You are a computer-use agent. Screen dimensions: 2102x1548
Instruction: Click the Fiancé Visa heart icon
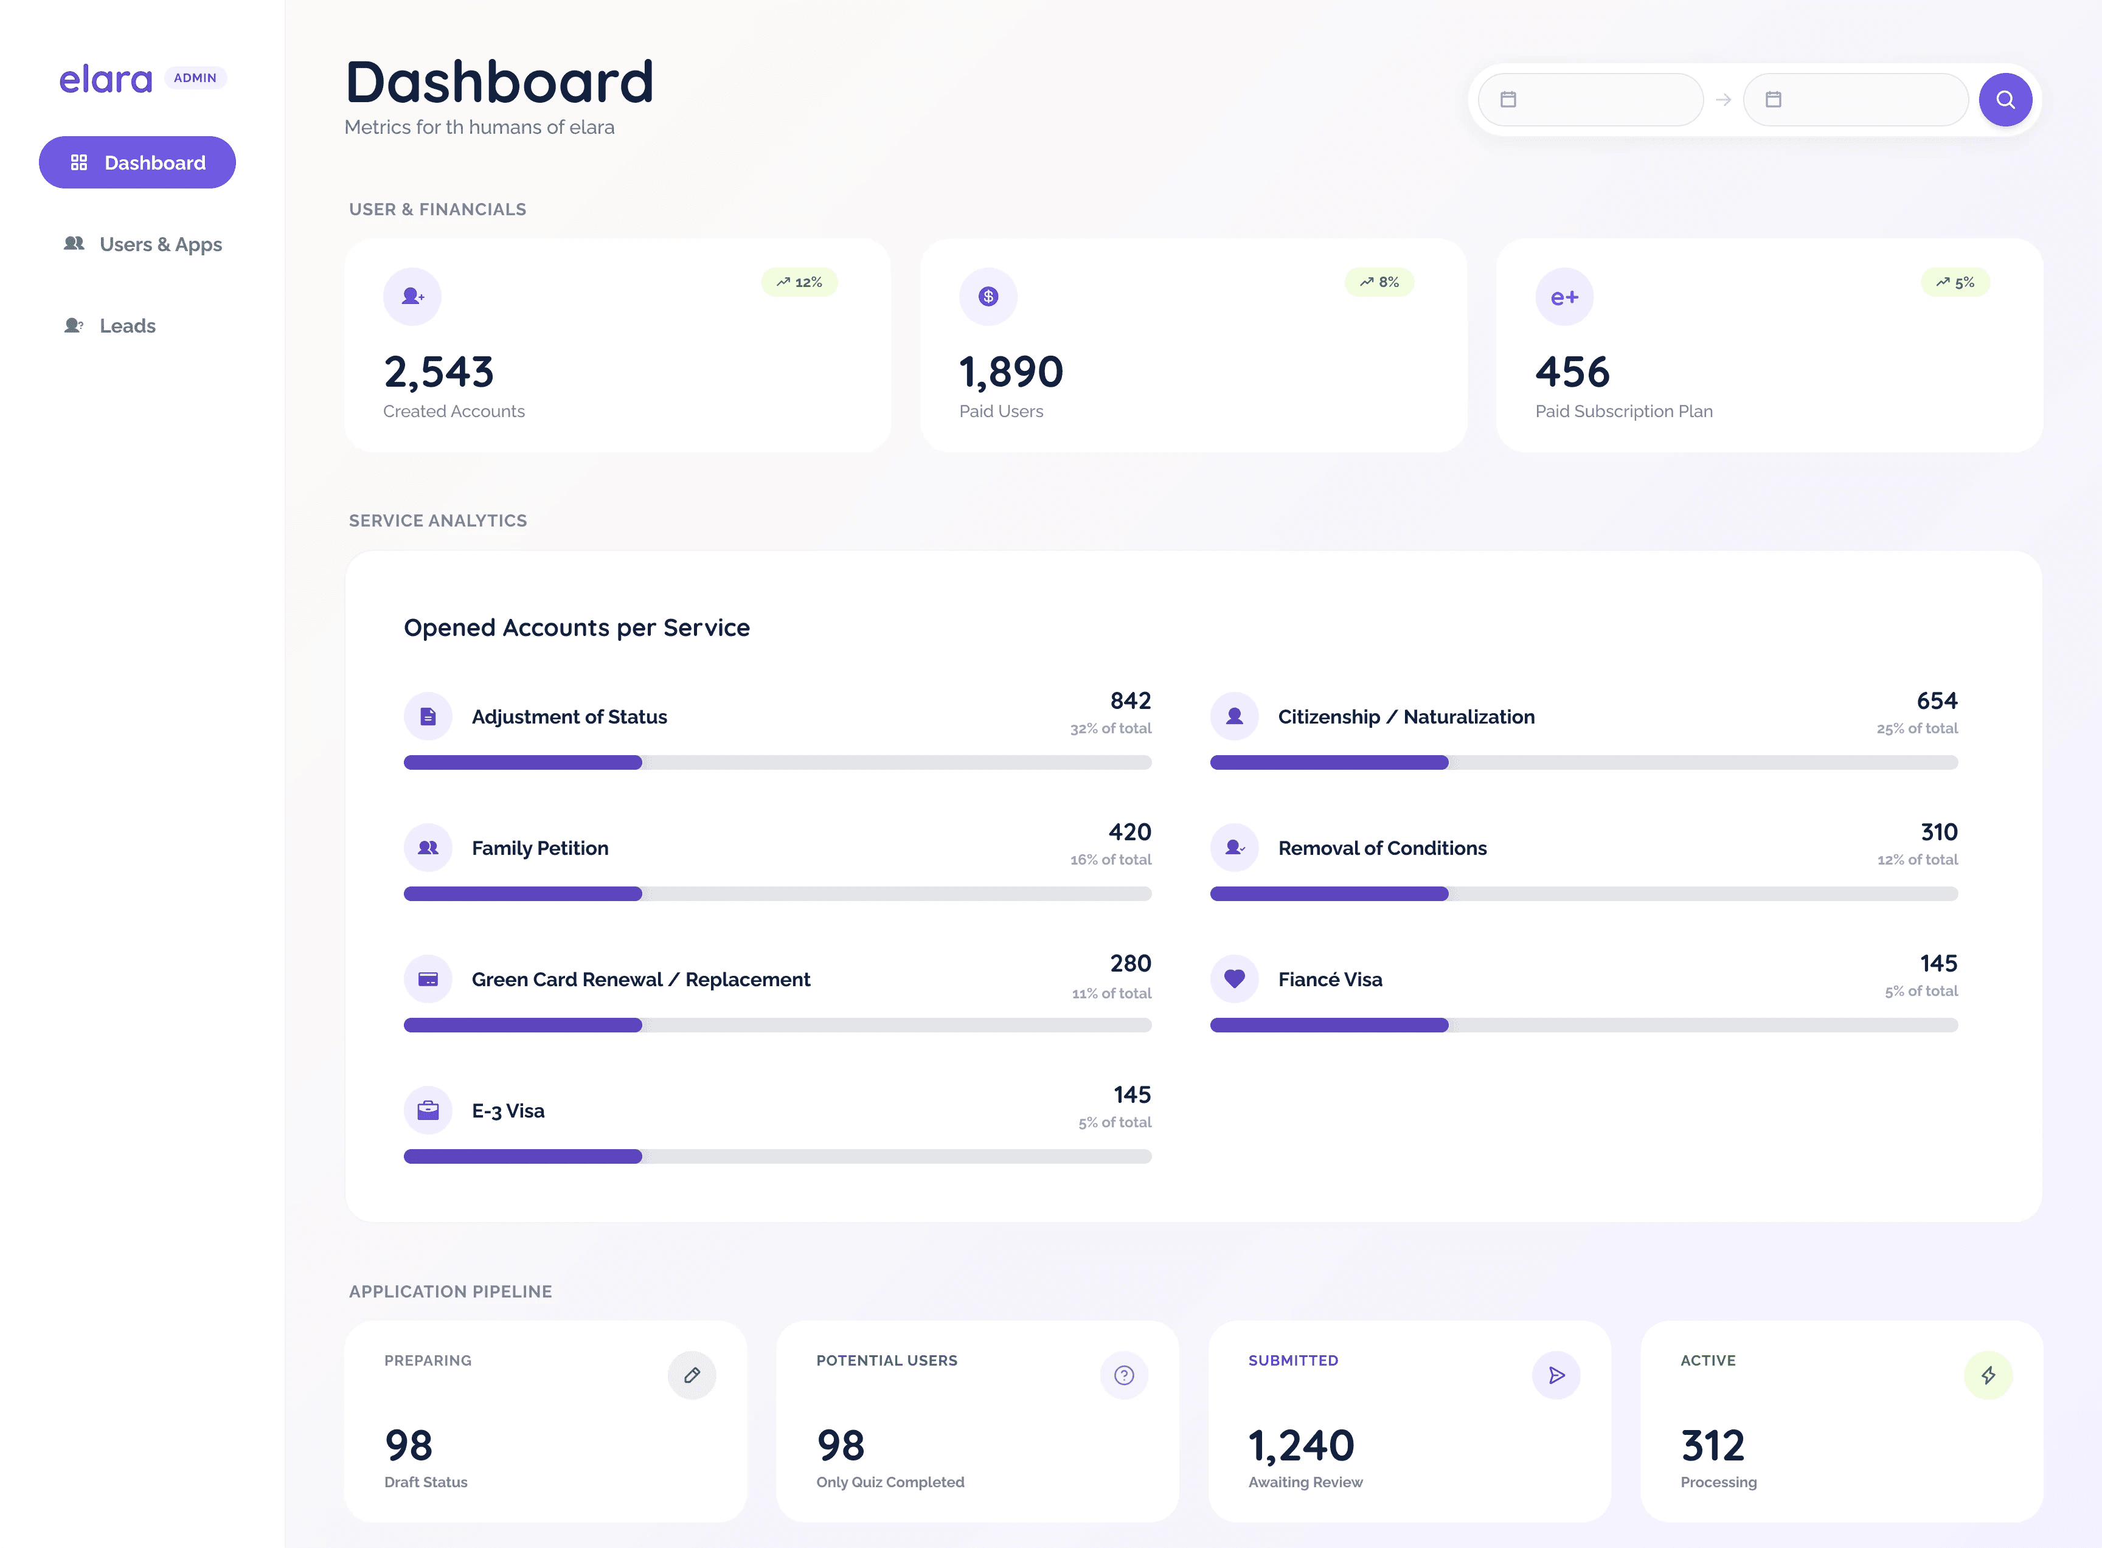tap(1234, 980)
